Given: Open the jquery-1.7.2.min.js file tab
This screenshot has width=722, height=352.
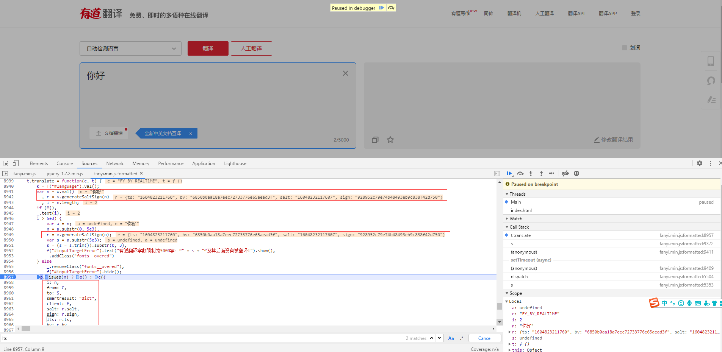Looking at the screenshot, I should [65, 173].
